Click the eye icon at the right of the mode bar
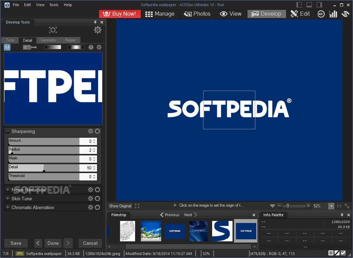 345,14
